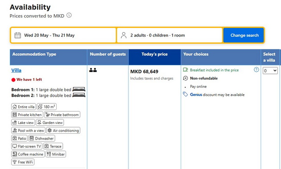The width and height of the screenshot is (281, 169).
Task: Click the MKD 68,649 price
Action: (x=144, y=72)
